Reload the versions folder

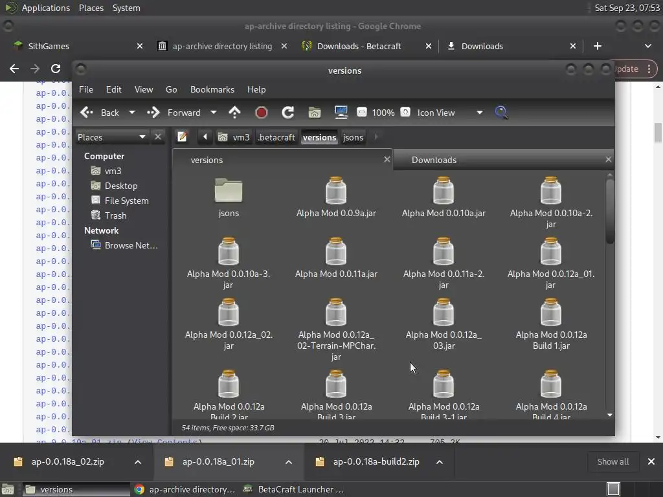(288, 113)
